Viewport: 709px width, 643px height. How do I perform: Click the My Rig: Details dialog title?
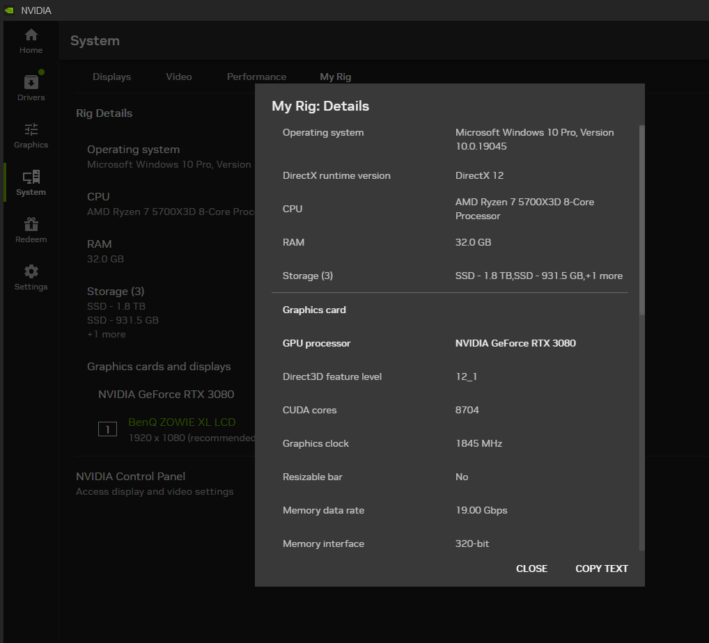320,106
